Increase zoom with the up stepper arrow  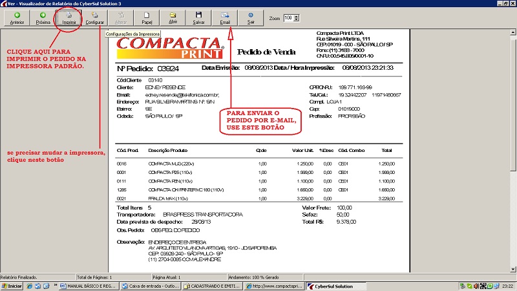click(297, 17)
